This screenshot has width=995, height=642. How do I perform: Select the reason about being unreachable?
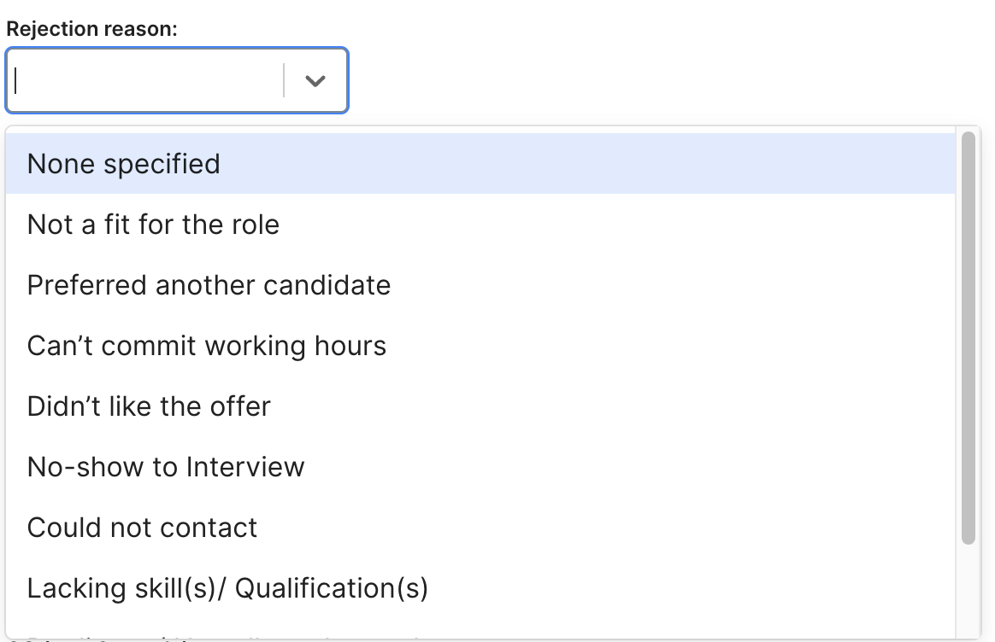coord(143,528)
